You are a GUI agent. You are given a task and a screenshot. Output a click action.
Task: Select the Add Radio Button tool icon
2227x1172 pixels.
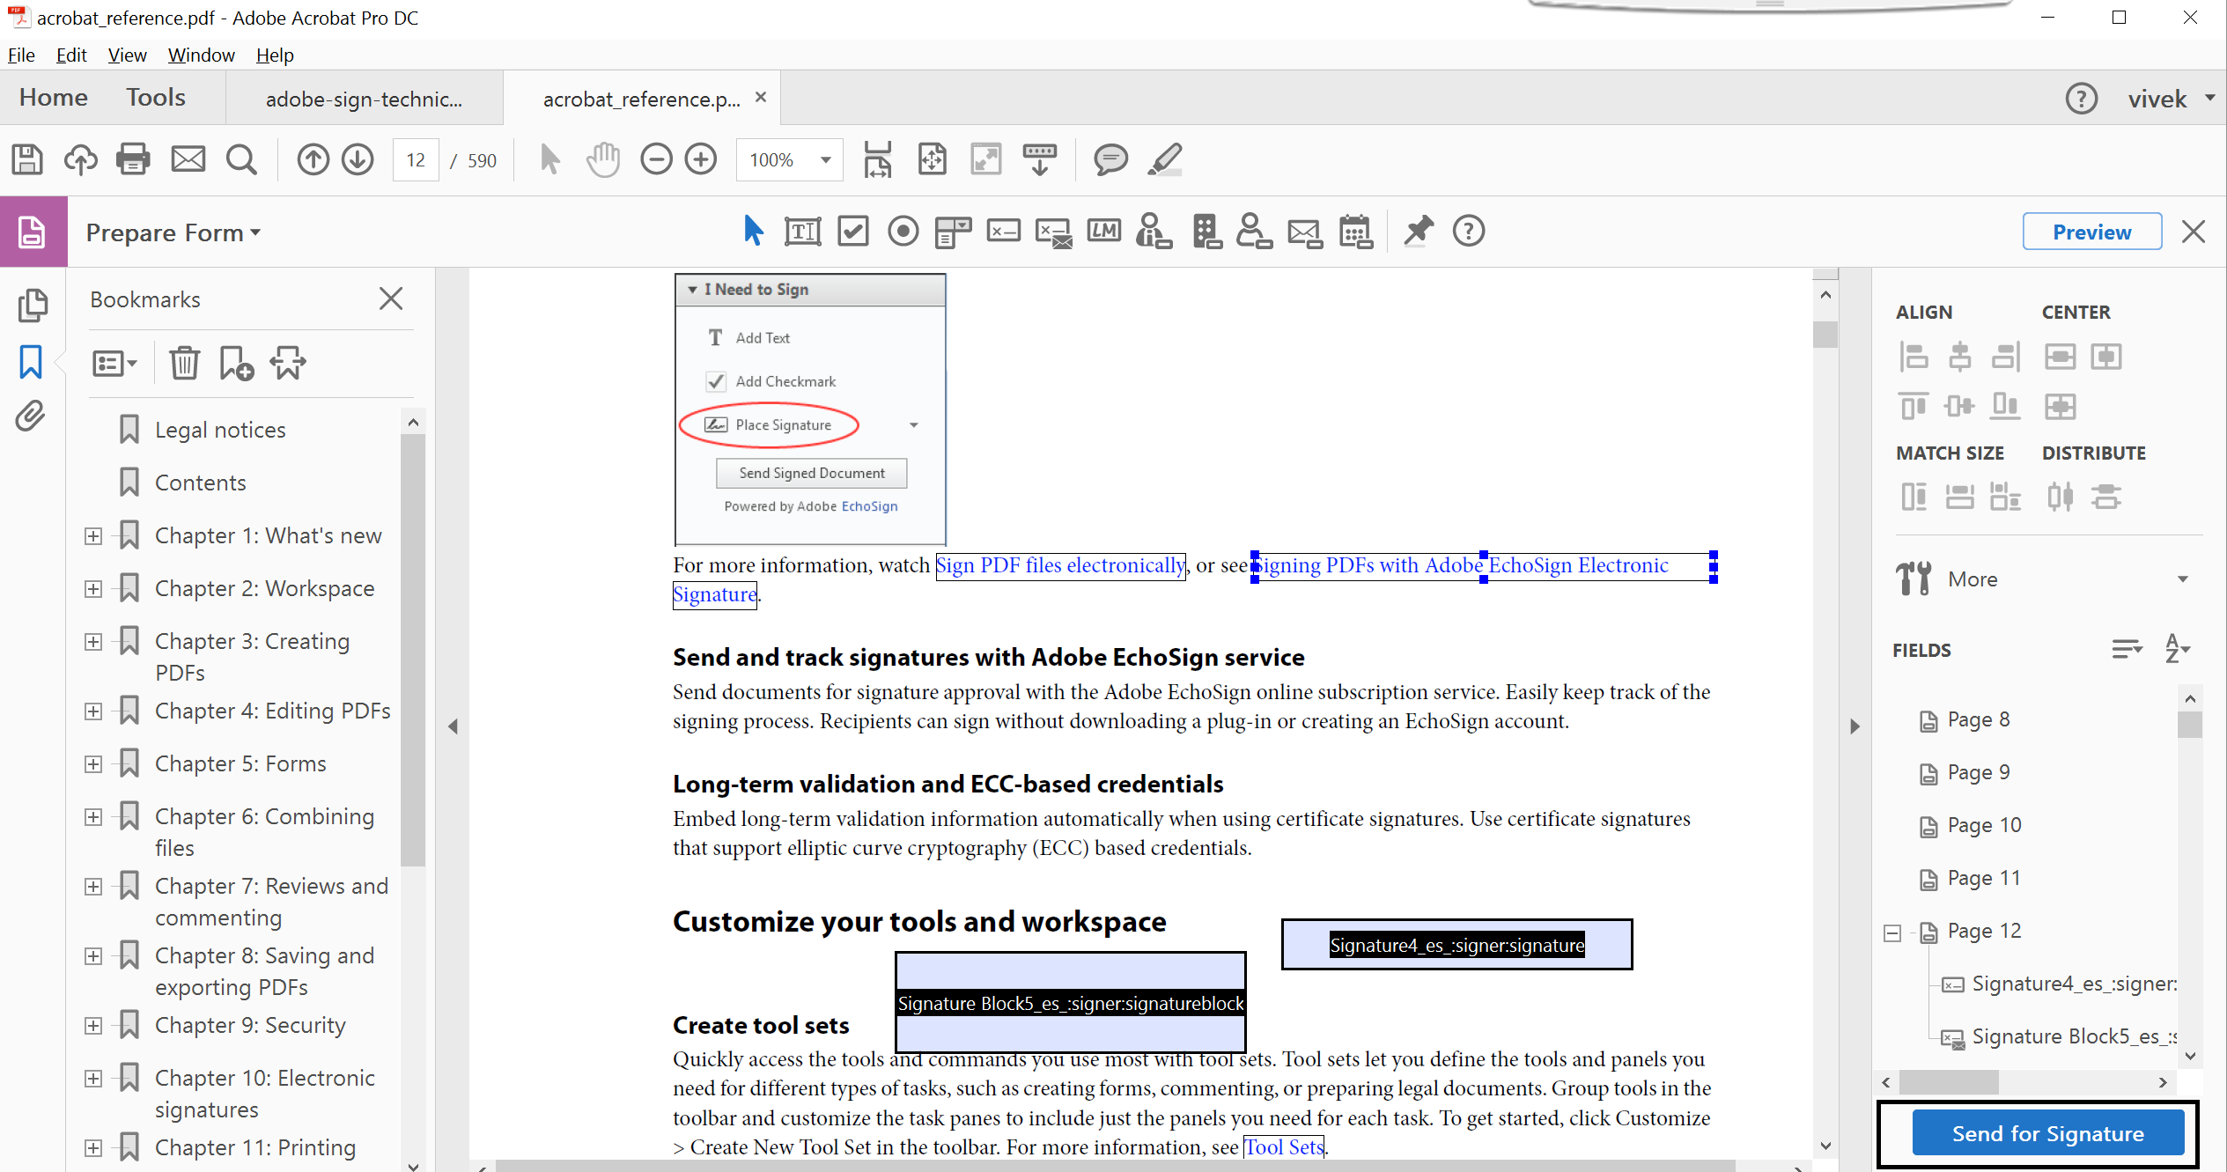pos(903,232)
